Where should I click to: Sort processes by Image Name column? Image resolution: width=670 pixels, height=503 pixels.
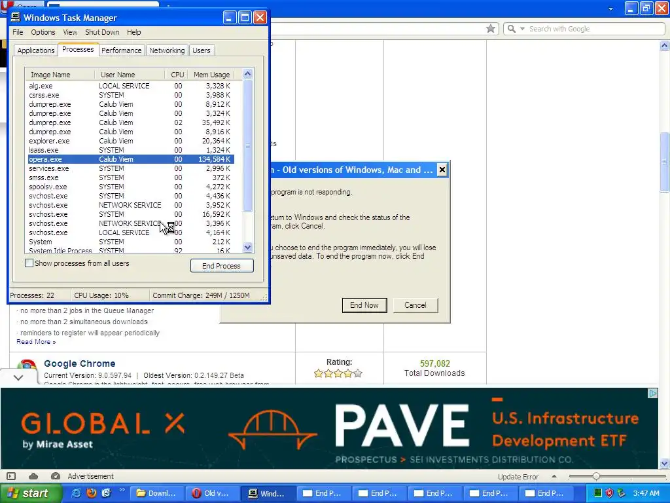(60, 75)
